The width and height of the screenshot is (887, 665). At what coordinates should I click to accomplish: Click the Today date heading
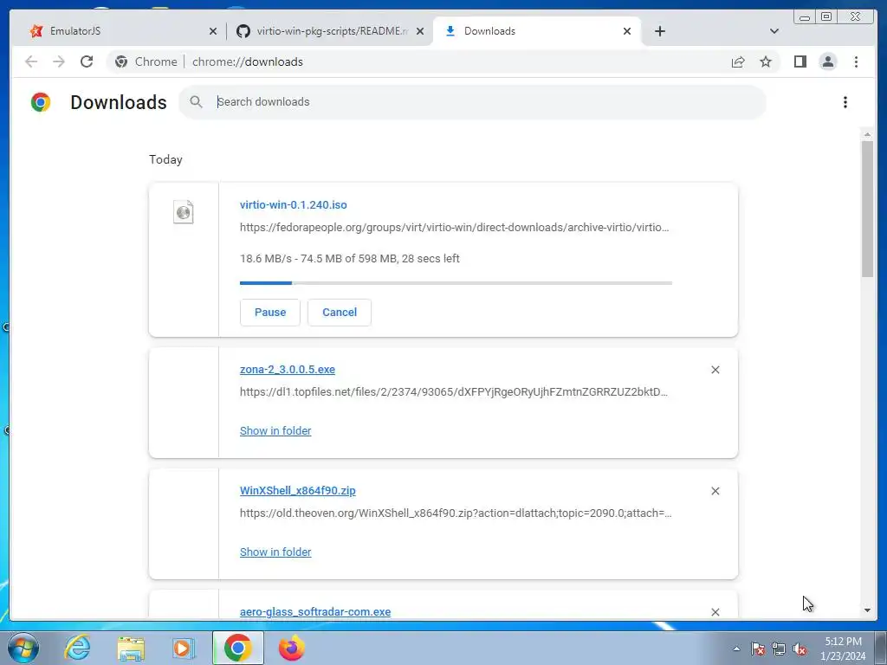coord(165,159)
